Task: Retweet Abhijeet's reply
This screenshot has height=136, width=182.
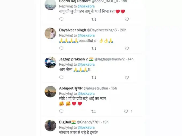Action: 94,111
